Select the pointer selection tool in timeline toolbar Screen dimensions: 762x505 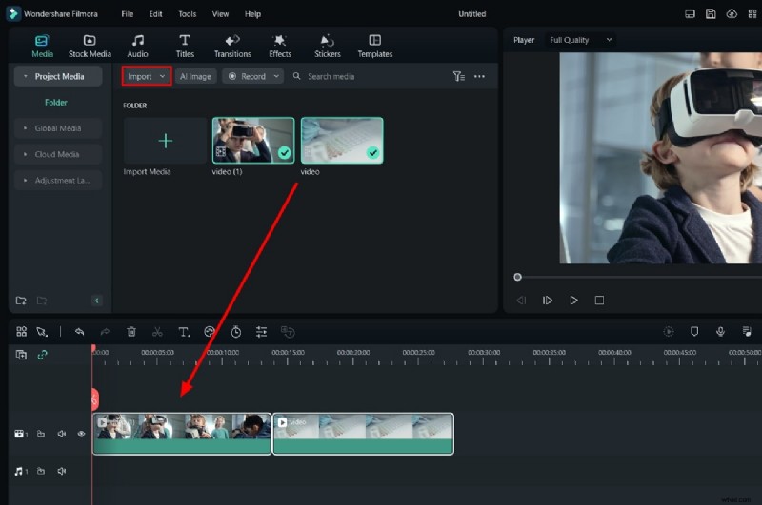click(x=42, y=332)
